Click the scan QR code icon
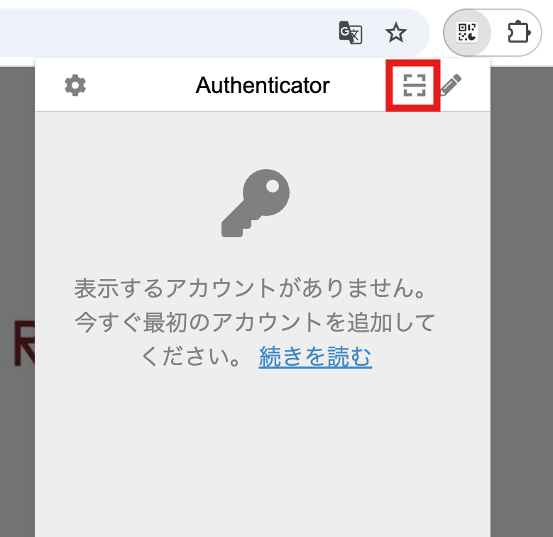The image size is (553, 537). click(x=414, y=85)
